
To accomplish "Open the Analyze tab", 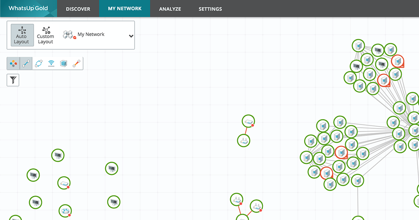I will pyautogui.click(x=170, y=9).
